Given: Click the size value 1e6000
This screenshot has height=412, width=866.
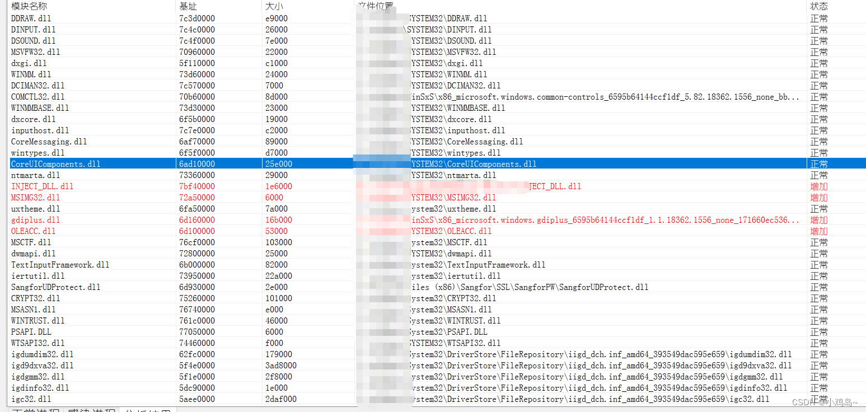Looking at the screenshot, I should [278, 186].
